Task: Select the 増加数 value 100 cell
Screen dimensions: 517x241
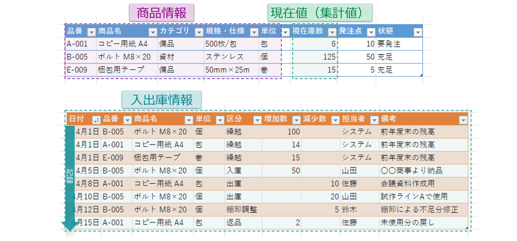Action: tap(282, 132)
